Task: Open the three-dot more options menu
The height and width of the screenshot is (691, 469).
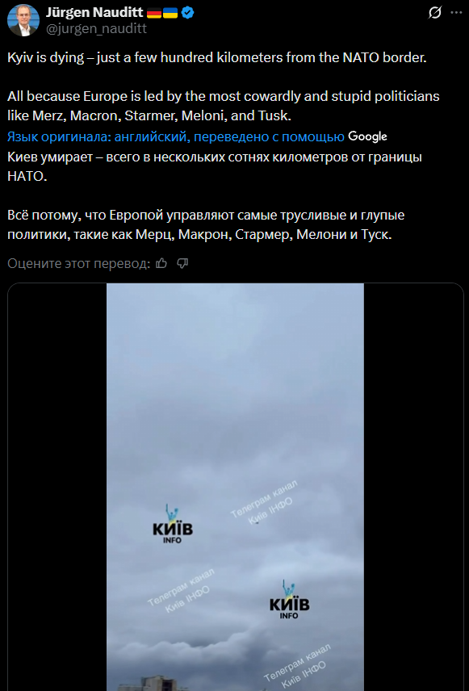Action: pos(456,13)
